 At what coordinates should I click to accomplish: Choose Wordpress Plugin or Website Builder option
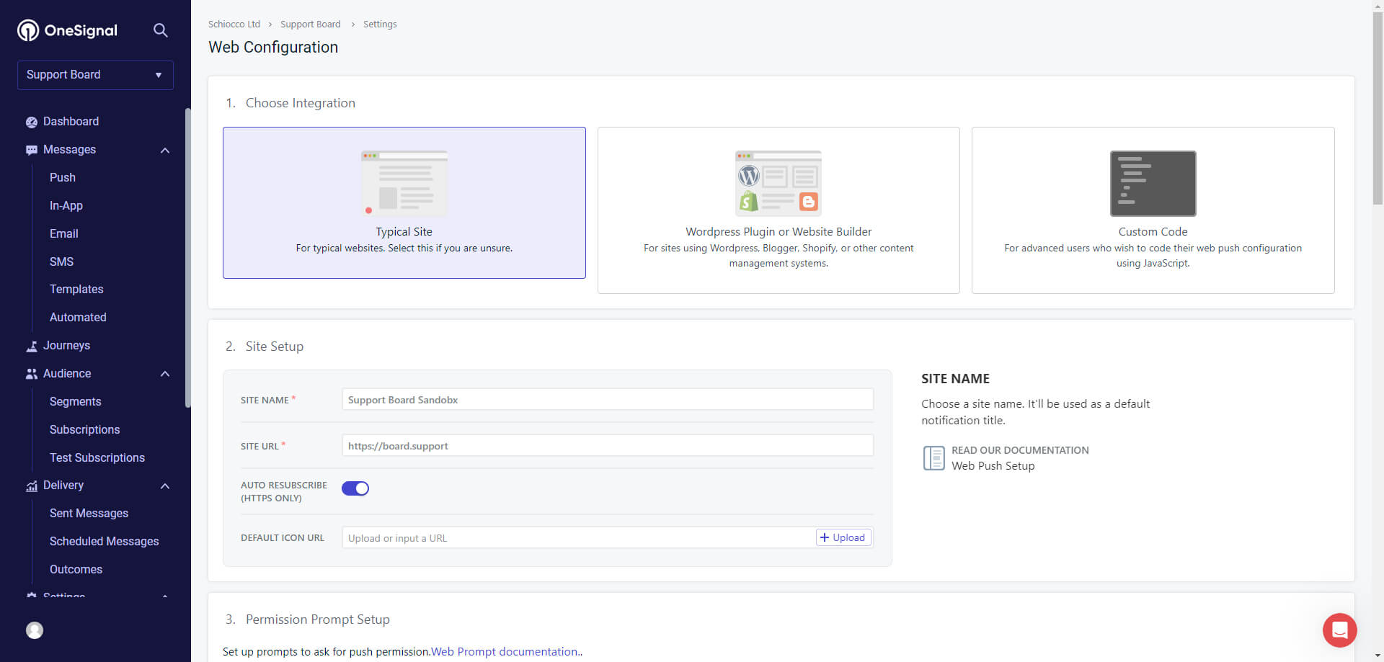pyautogui.click(x=778, y=210)
